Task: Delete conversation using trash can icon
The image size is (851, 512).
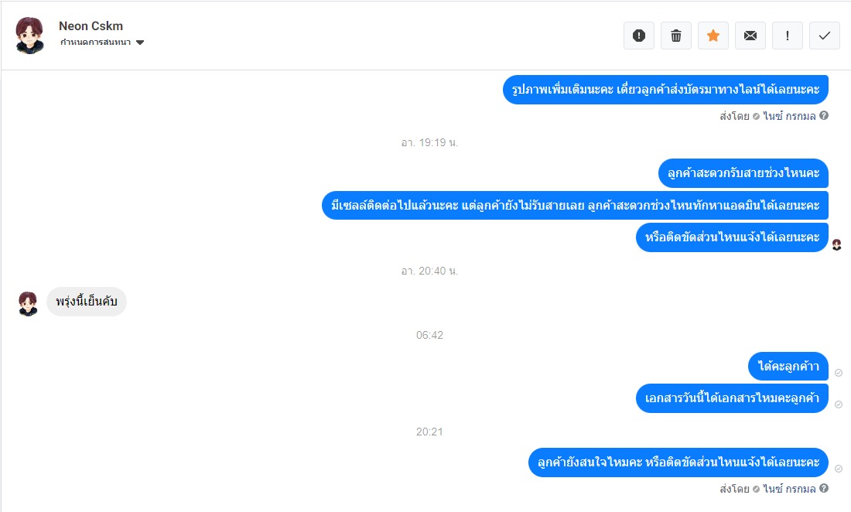Action: click(675, 36)
